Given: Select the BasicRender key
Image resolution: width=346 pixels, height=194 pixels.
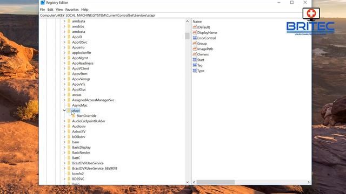Looking at the screenshot, I should pos(81,153).
